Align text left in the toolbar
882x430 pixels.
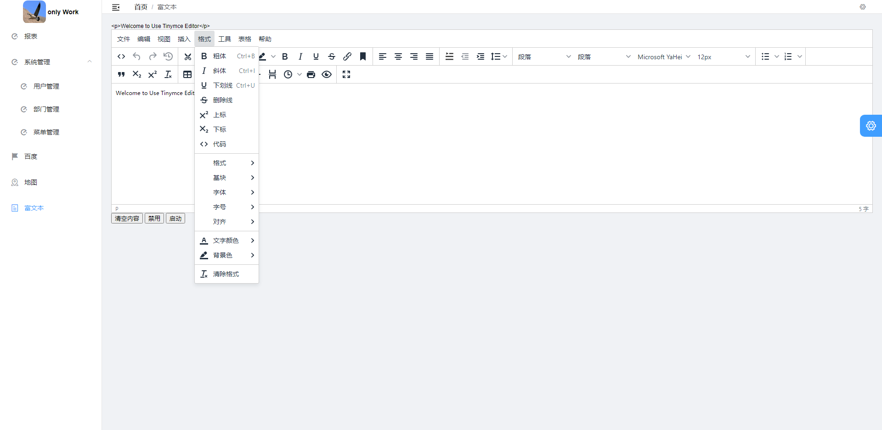[383, 56]
